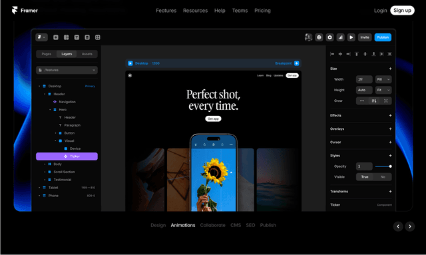
Task: Click the align bottom icon
Action: point(373,54)
